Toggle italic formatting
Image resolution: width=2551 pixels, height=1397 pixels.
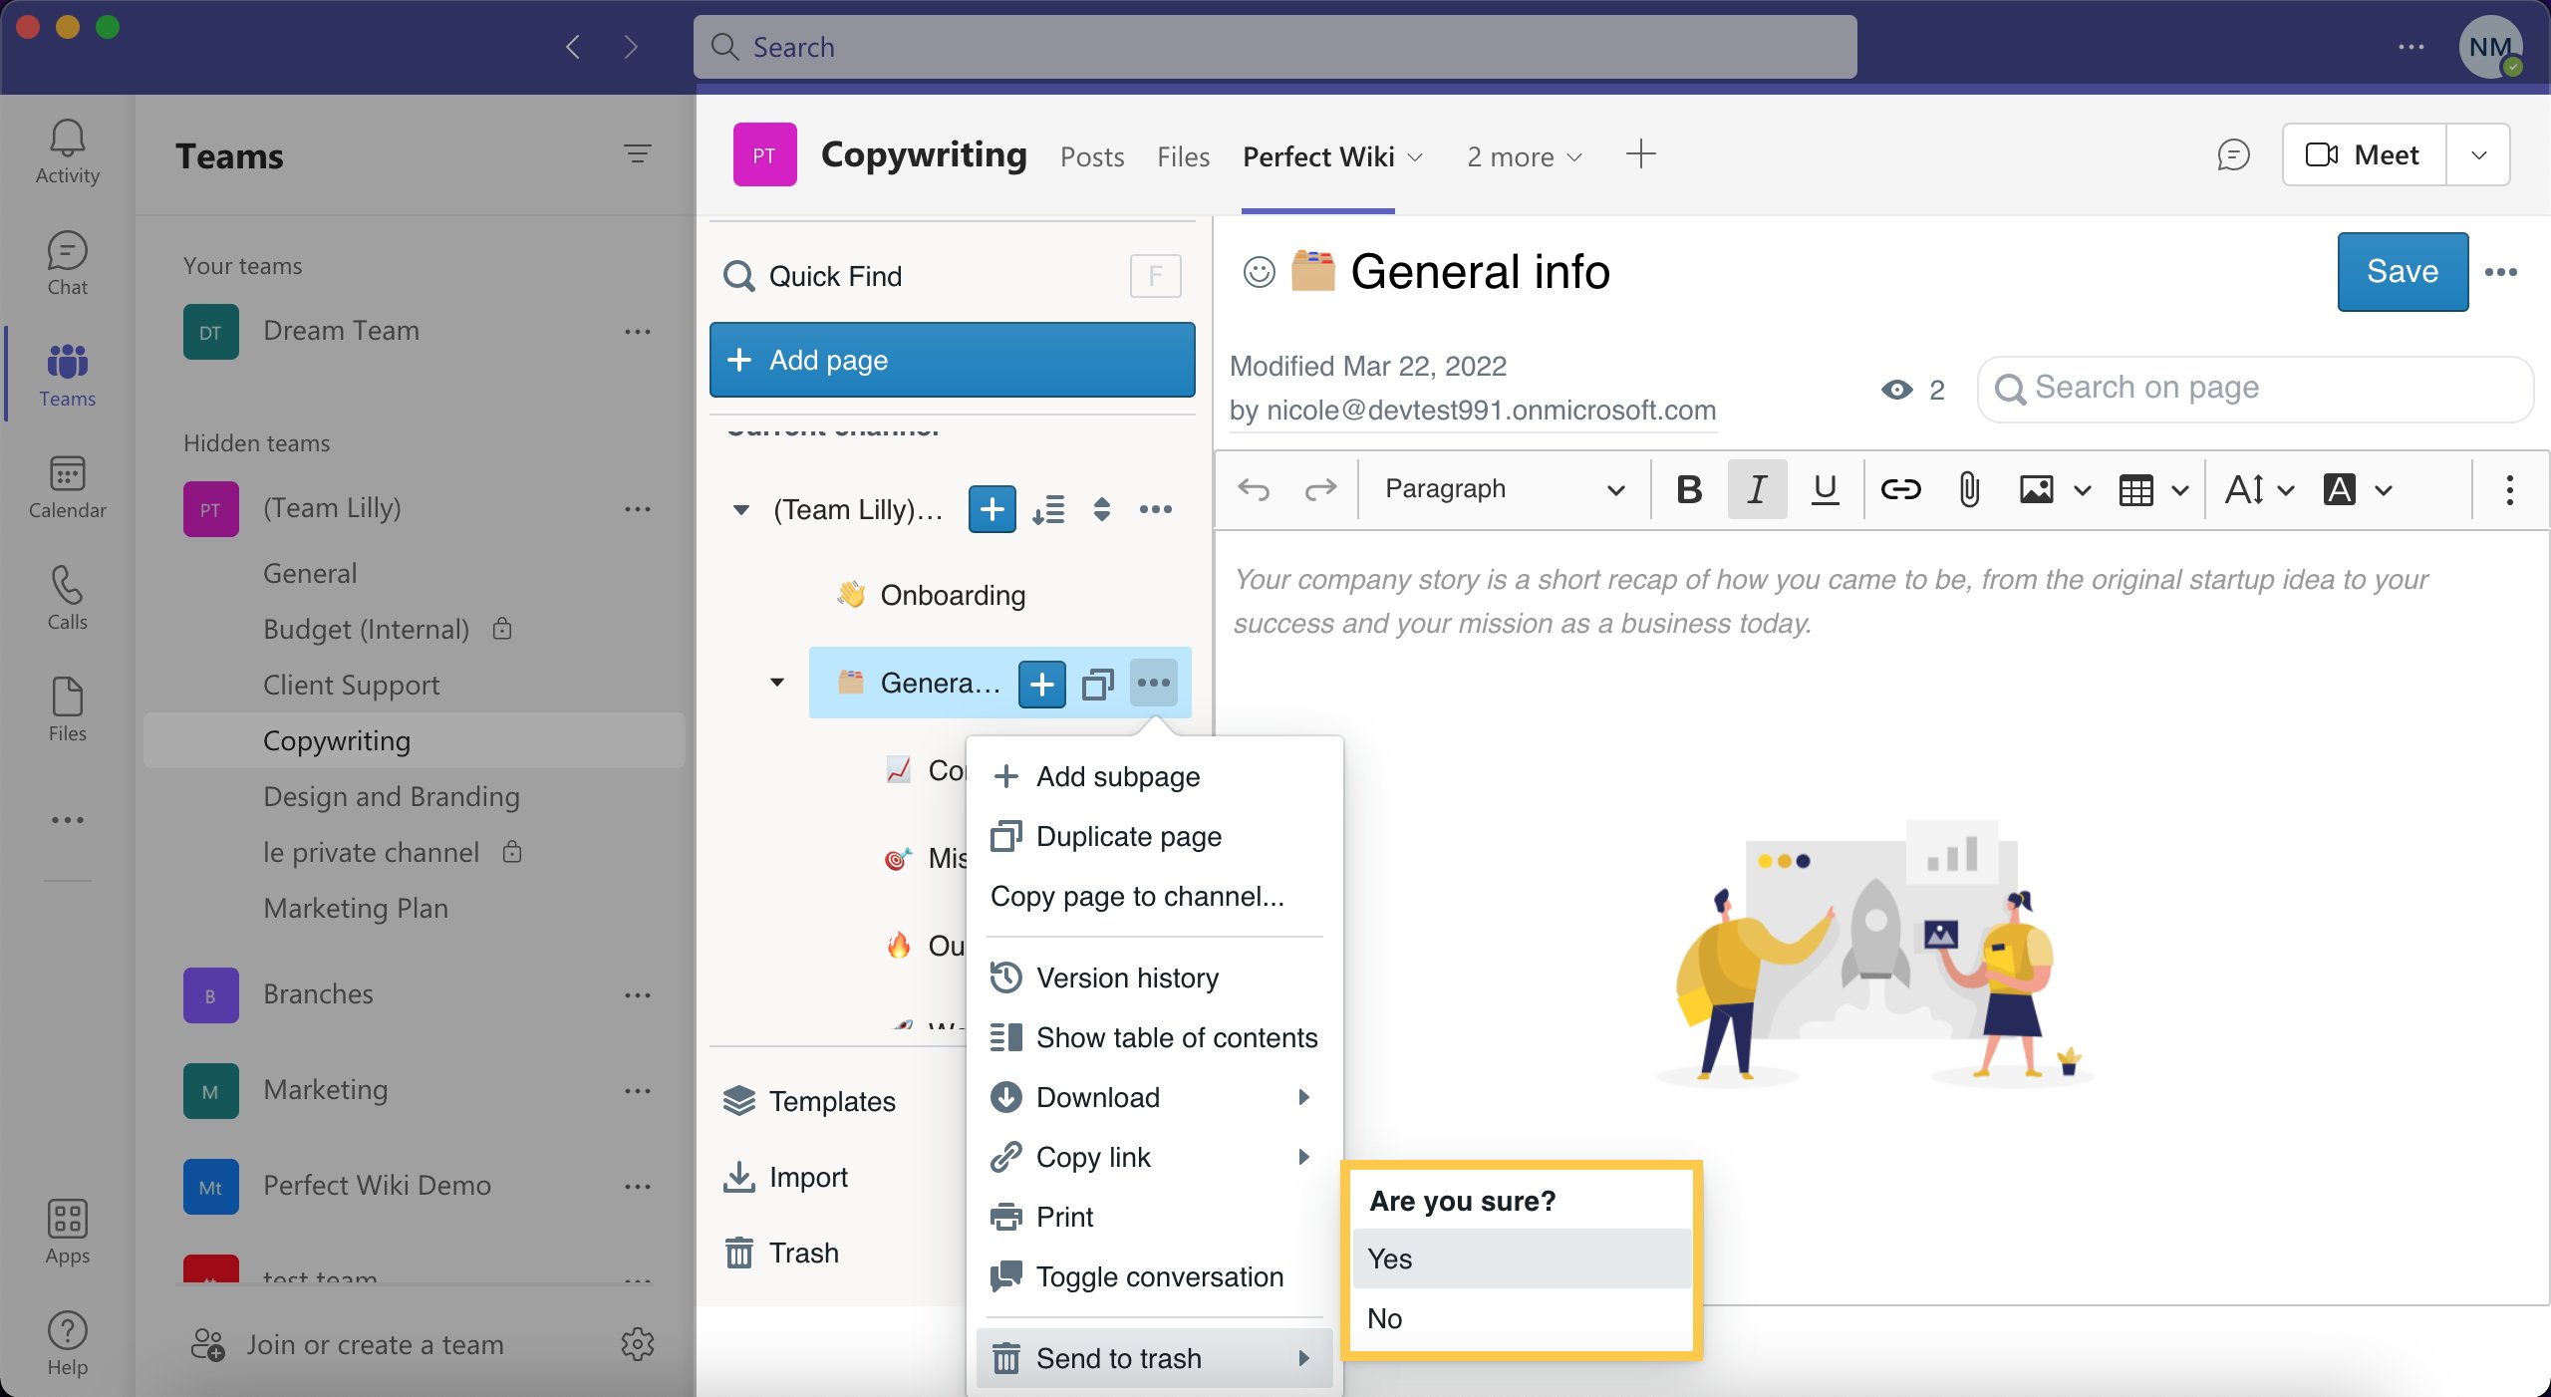[x=1757, y=489]
